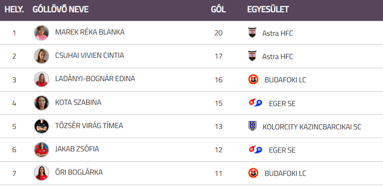Click Eger SE logo in Jakab Zsófia row
Viewport: 383px width, 188px height.
[255, 150]
